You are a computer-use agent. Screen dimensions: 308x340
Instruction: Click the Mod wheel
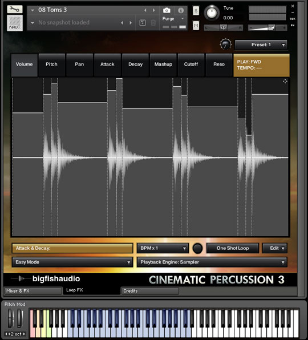[20, 318]
